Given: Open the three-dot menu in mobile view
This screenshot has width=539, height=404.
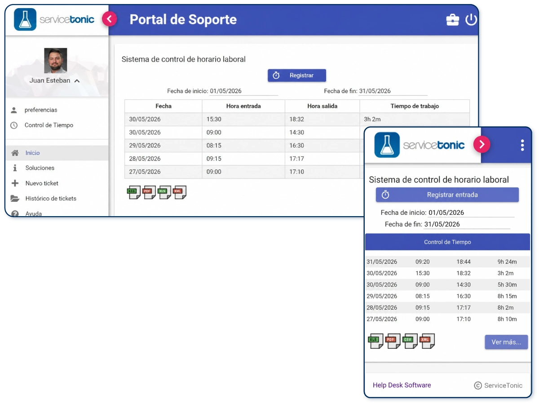Looking at the screenshot, I should click(x=522, y=145).
